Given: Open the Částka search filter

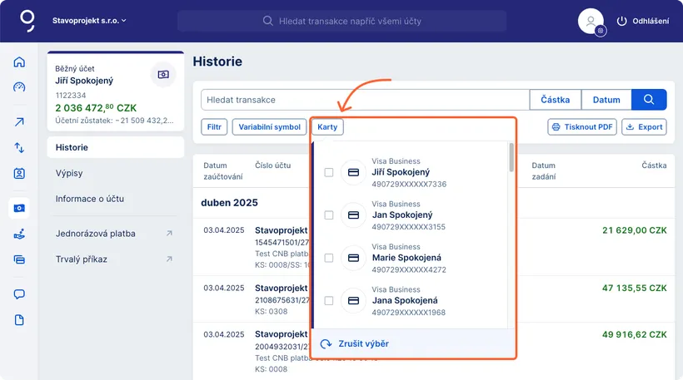Looking at the screenshot, I should 556,100.
